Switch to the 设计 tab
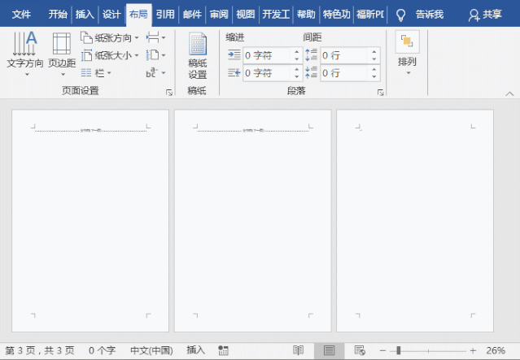 click(111, 15)
